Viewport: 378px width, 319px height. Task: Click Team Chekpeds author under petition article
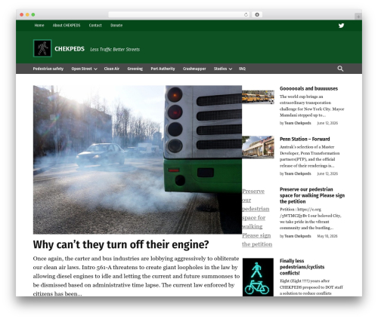pyautogui.click(x=298, y=236)
